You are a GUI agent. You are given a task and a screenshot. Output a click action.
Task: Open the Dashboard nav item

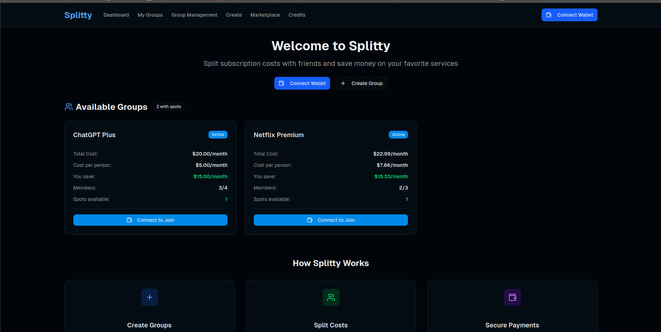(x=116, y=15)
